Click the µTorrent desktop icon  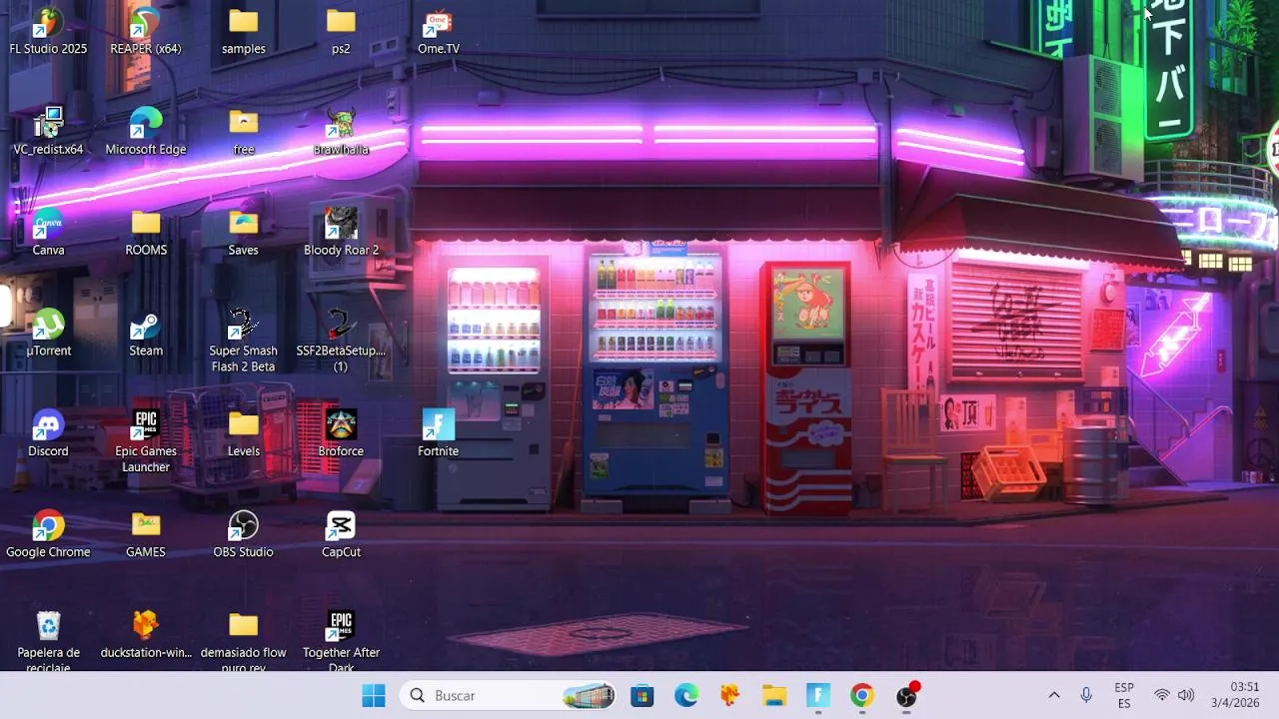pos(48,334)
